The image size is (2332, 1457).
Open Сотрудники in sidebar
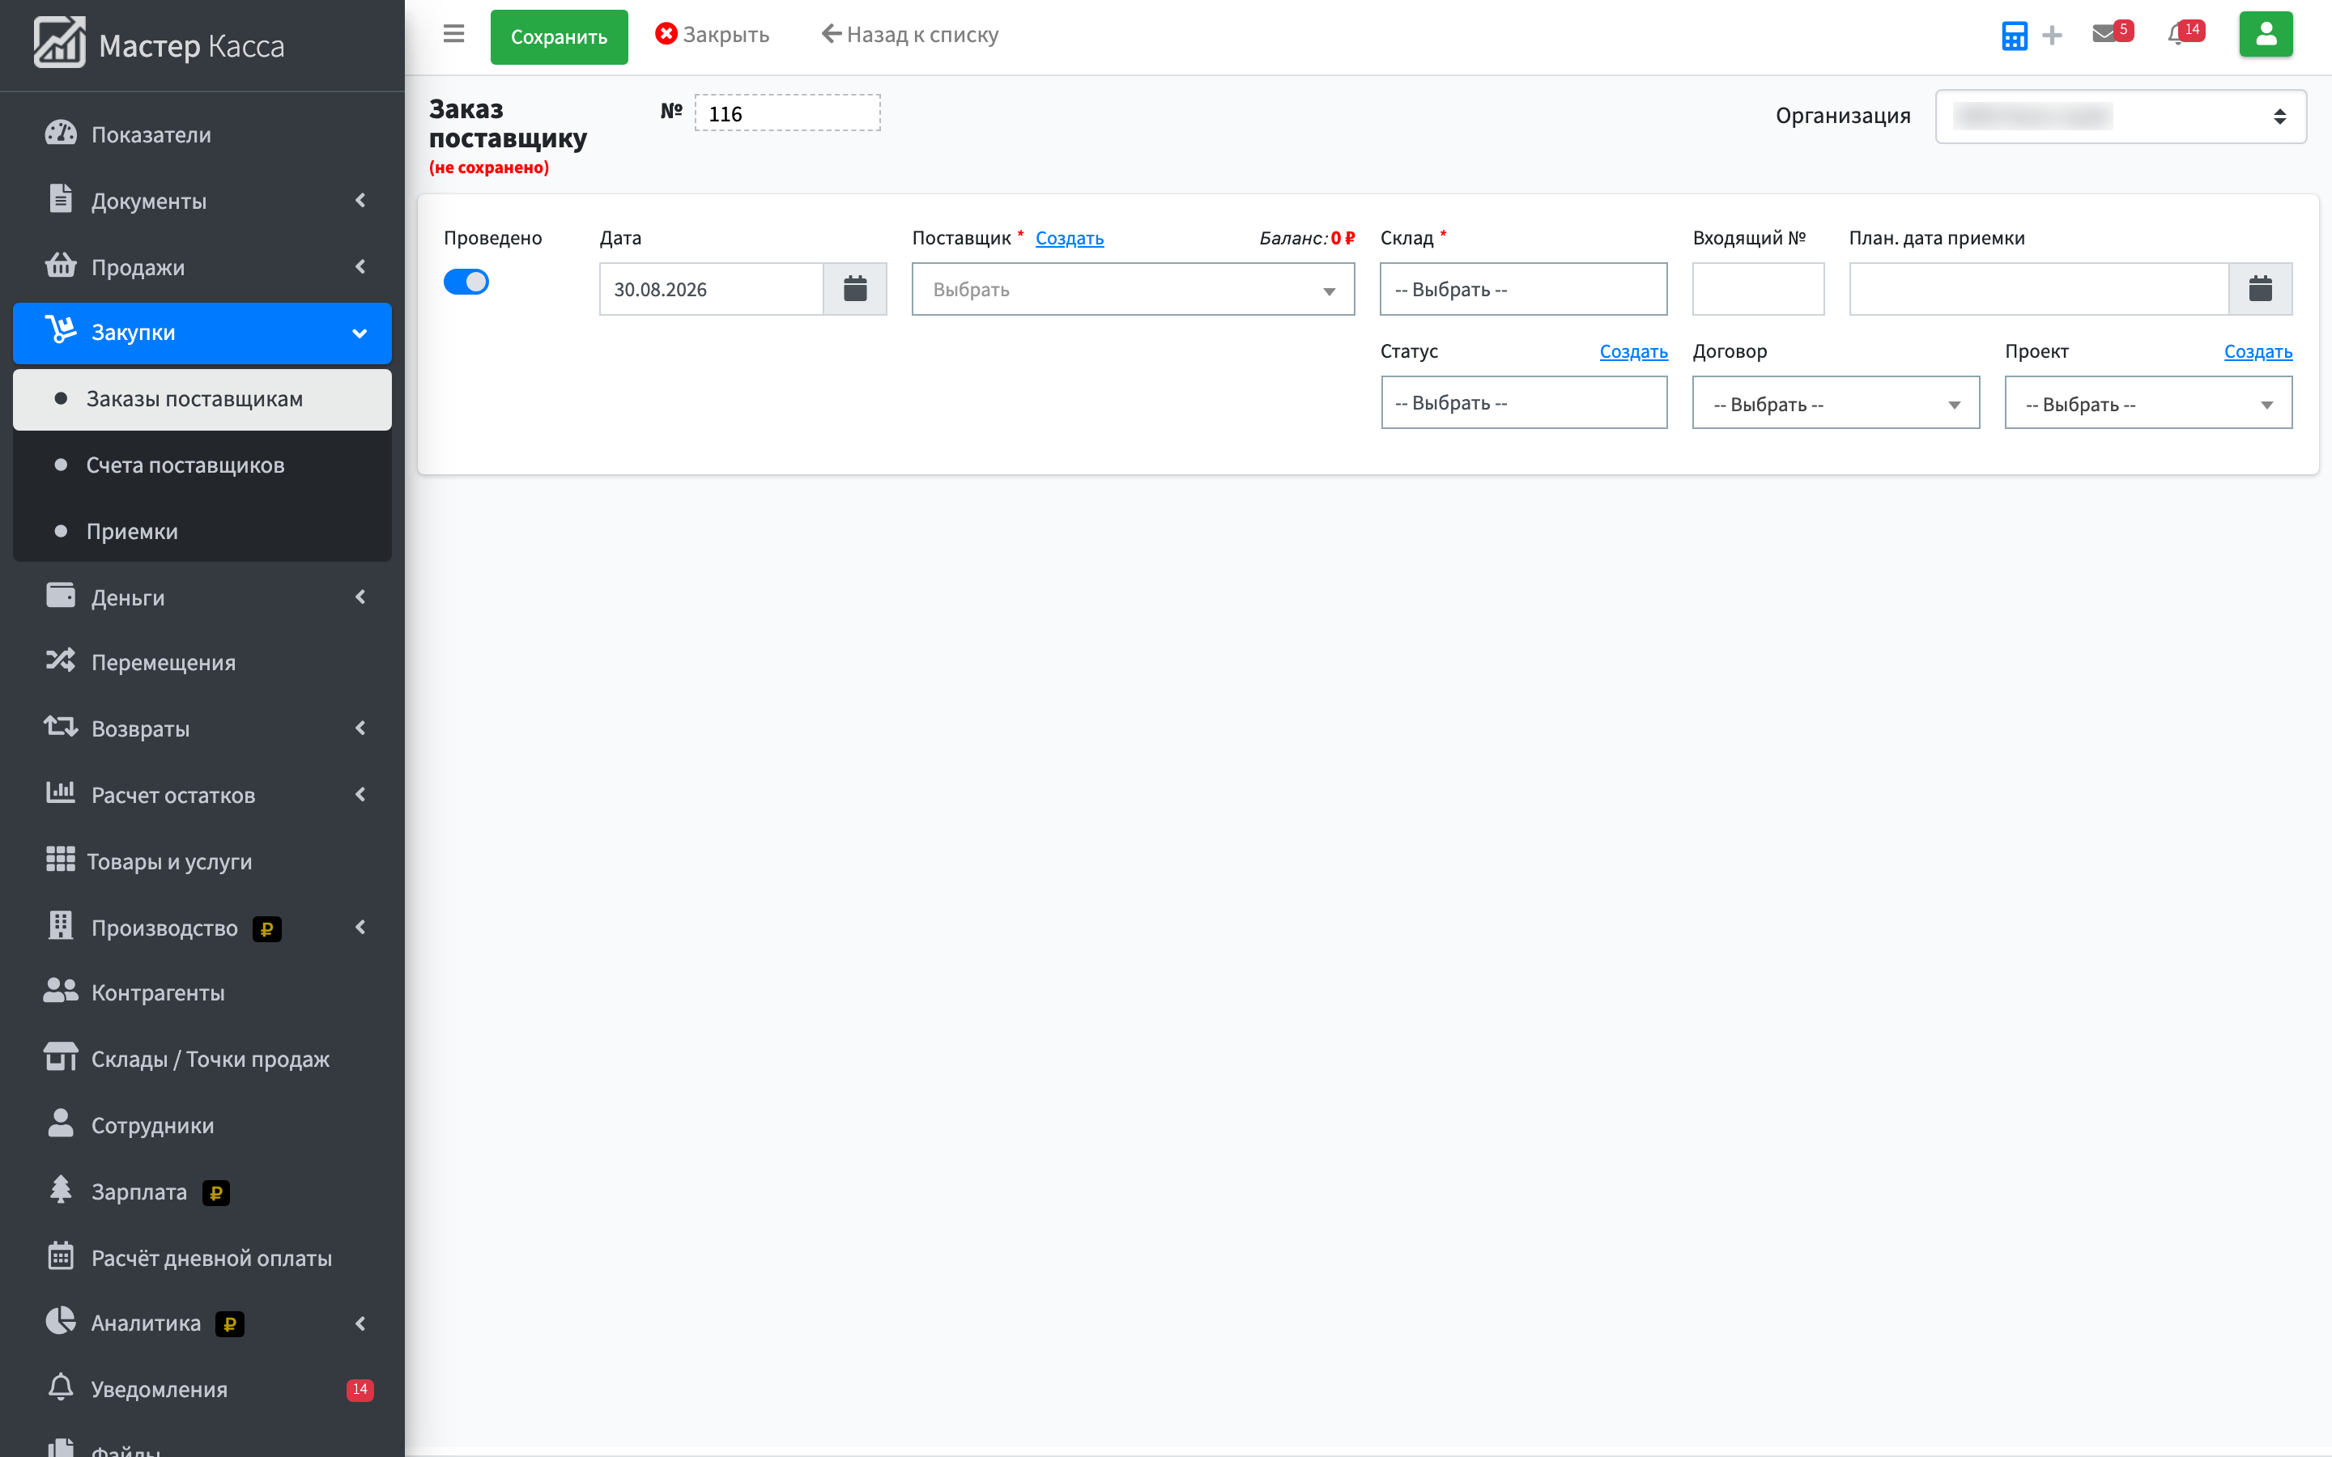[x=202, y=1125]
